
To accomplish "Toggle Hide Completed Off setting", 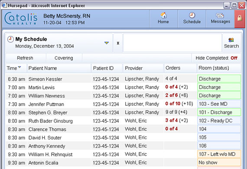I will point(216,58).
